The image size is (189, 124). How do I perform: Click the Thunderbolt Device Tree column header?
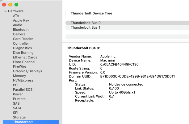[91, 13]
